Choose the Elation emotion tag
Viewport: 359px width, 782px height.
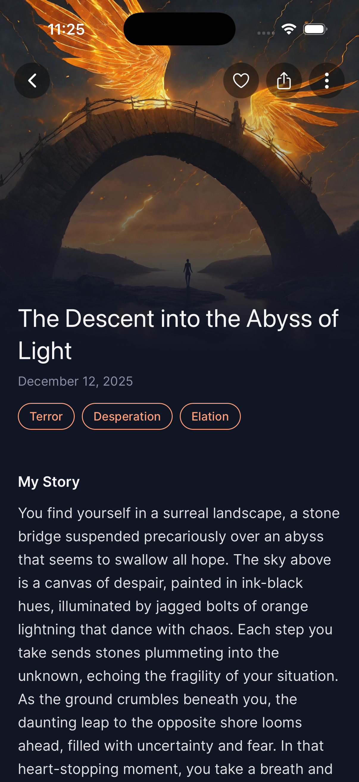pos(210,416)
